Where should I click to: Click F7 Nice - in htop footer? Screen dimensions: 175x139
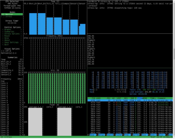(143, 135)
